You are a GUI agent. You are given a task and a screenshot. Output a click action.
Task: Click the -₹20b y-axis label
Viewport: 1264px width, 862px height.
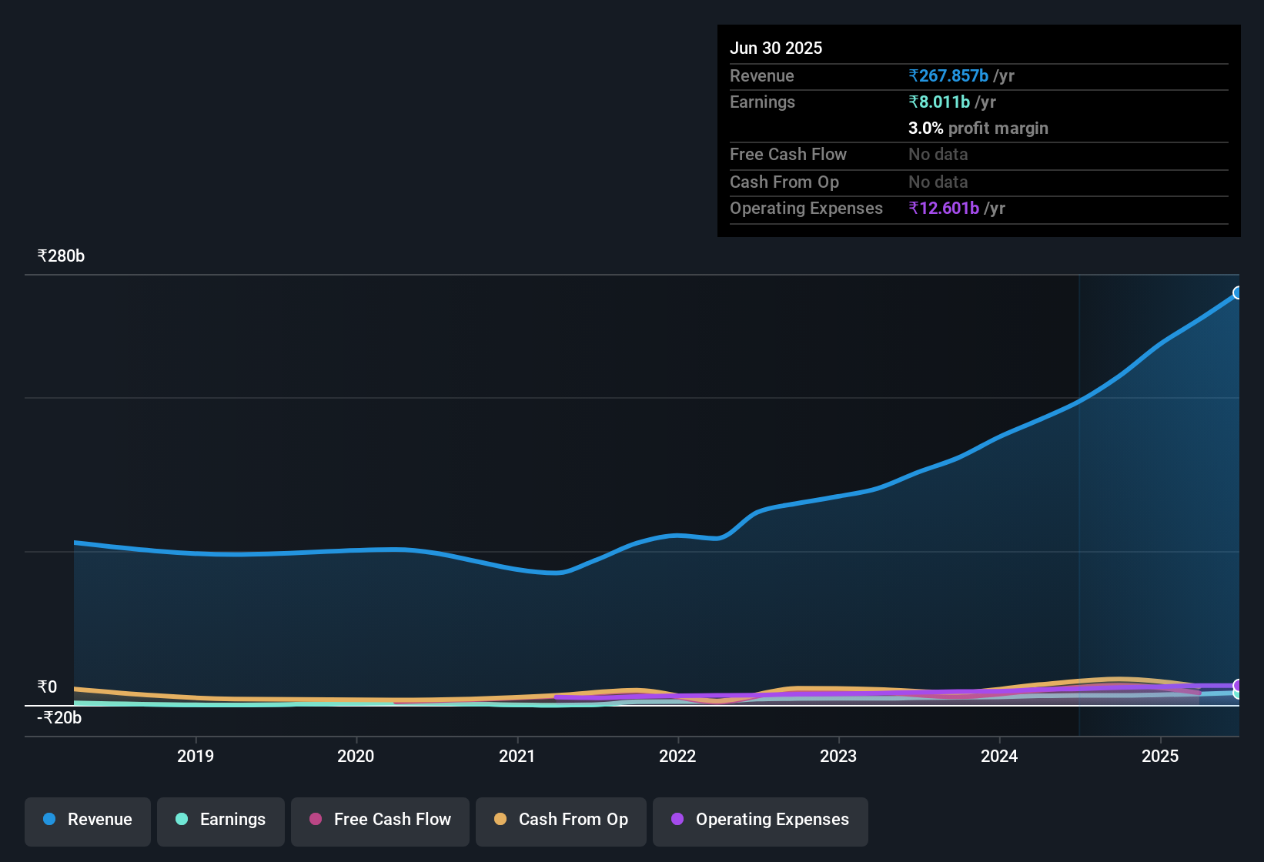tap(59, 718)
